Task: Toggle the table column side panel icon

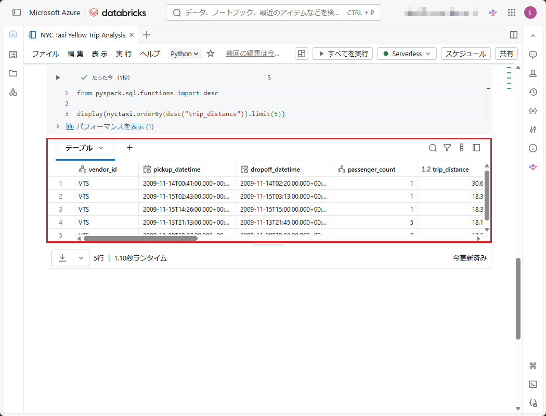Action: point(476,148)
